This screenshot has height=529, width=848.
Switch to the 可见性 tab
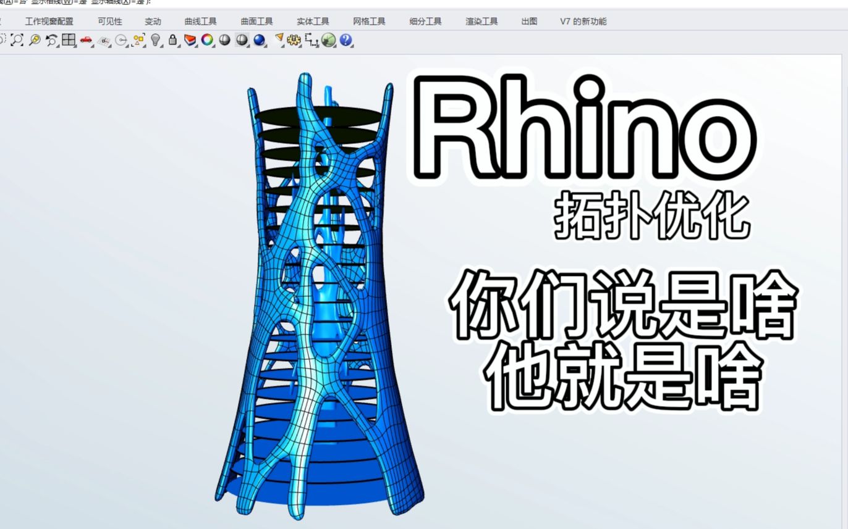[x=109, y=22]
